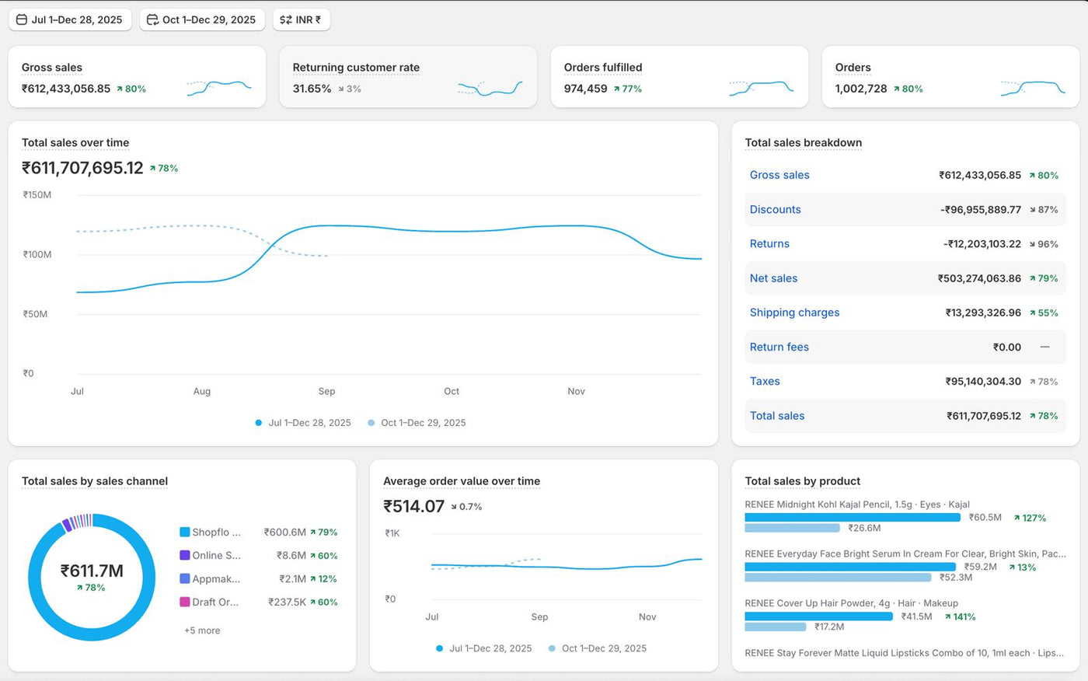1088x681 pixels.
Task: Open the Taxes row in the sales breakdown
Action: tap(905, 381)
